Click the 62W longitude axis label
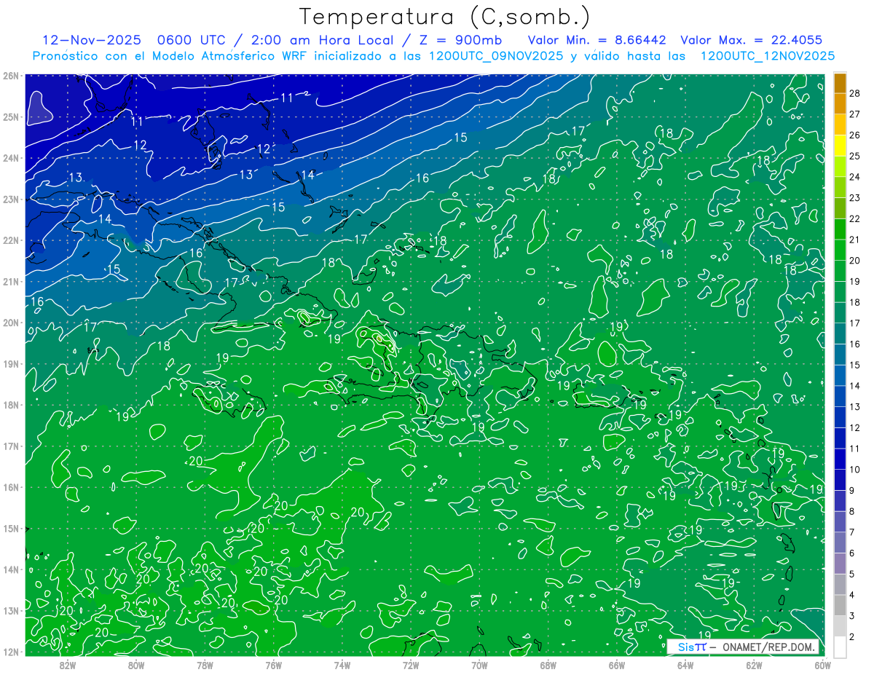 point(754,665)
